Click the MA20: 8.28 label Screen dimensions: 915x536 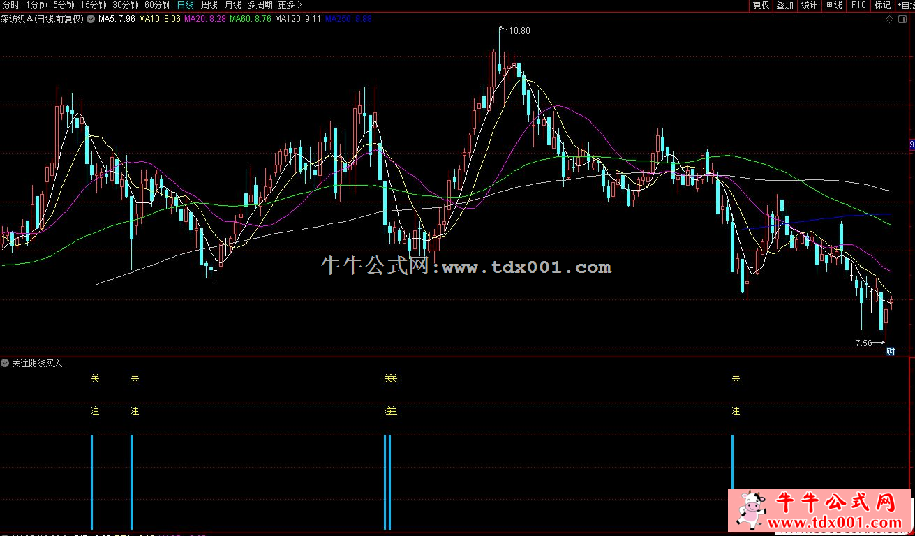click(x=205, y=20)
